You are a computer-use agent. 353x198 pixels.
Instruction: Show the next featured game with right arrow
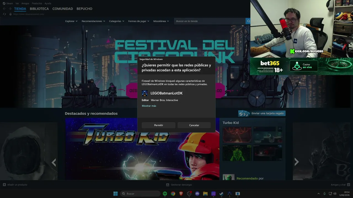(296, 162)
